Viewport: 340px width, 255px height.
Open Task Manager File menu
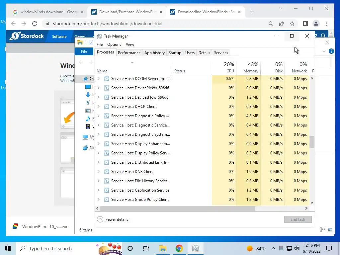point(100,44)
